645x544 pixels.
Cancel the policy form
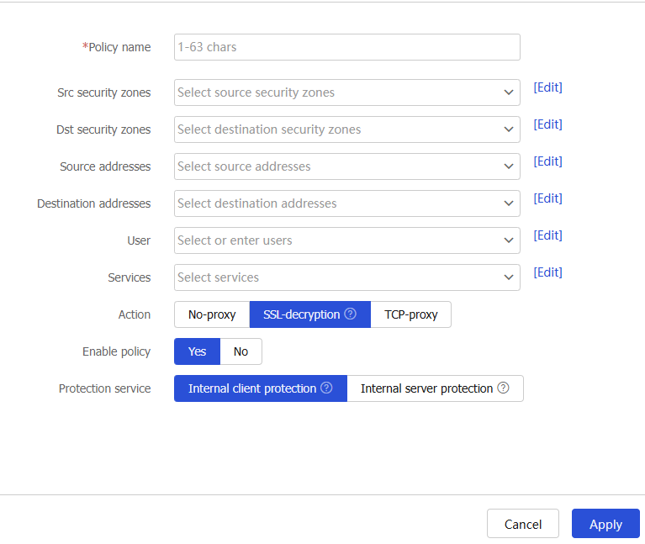[x=522, y=524]
